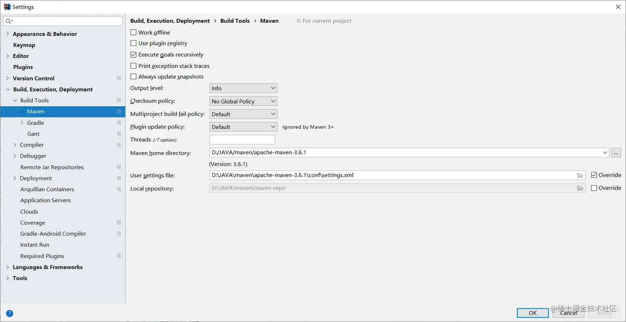Select Plugins in settings tree
This screenshot has height=322, width=626.
23,67
